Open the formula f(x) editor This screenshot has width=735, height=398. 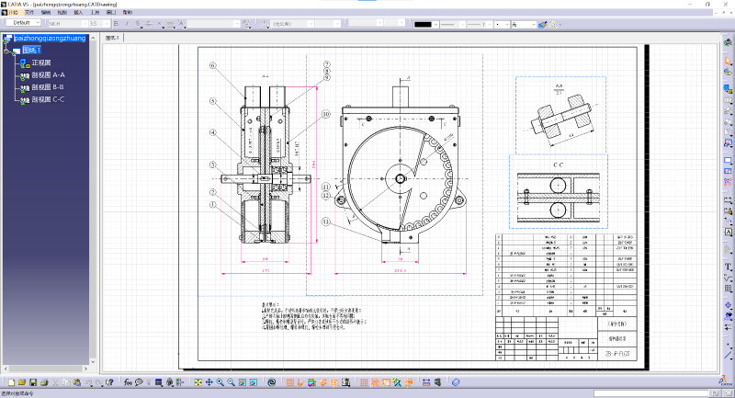pyautogui.click(x=128, y=382)
